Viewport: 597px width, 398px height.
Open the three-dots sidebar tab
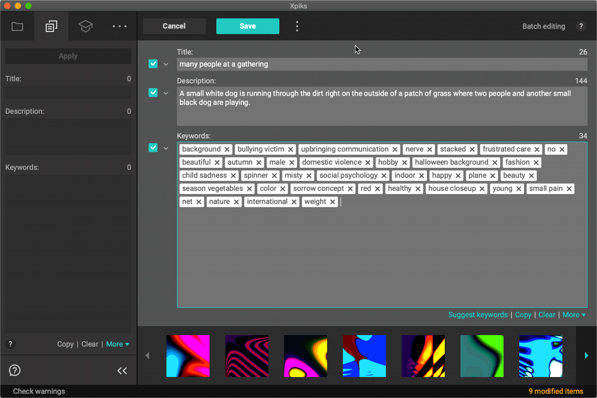(120, 26)
